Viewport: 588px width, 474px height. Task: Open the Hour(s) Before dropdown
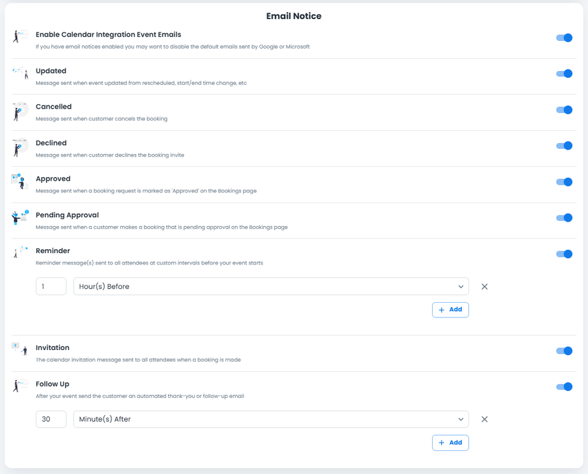(x=271, y=287)
